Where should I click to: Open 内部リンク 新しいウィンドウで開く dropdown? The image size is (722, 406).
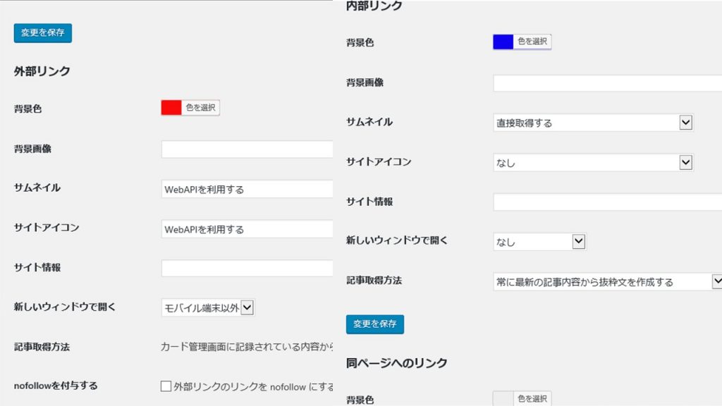point(539,242)
